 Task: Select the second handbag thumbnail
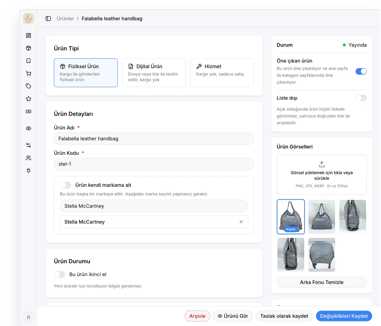point(322,217)
